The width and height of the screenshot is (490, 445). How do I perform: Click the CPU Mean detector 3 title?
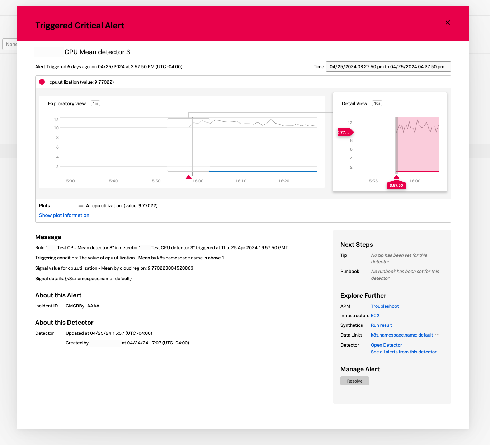pos(97,52)
